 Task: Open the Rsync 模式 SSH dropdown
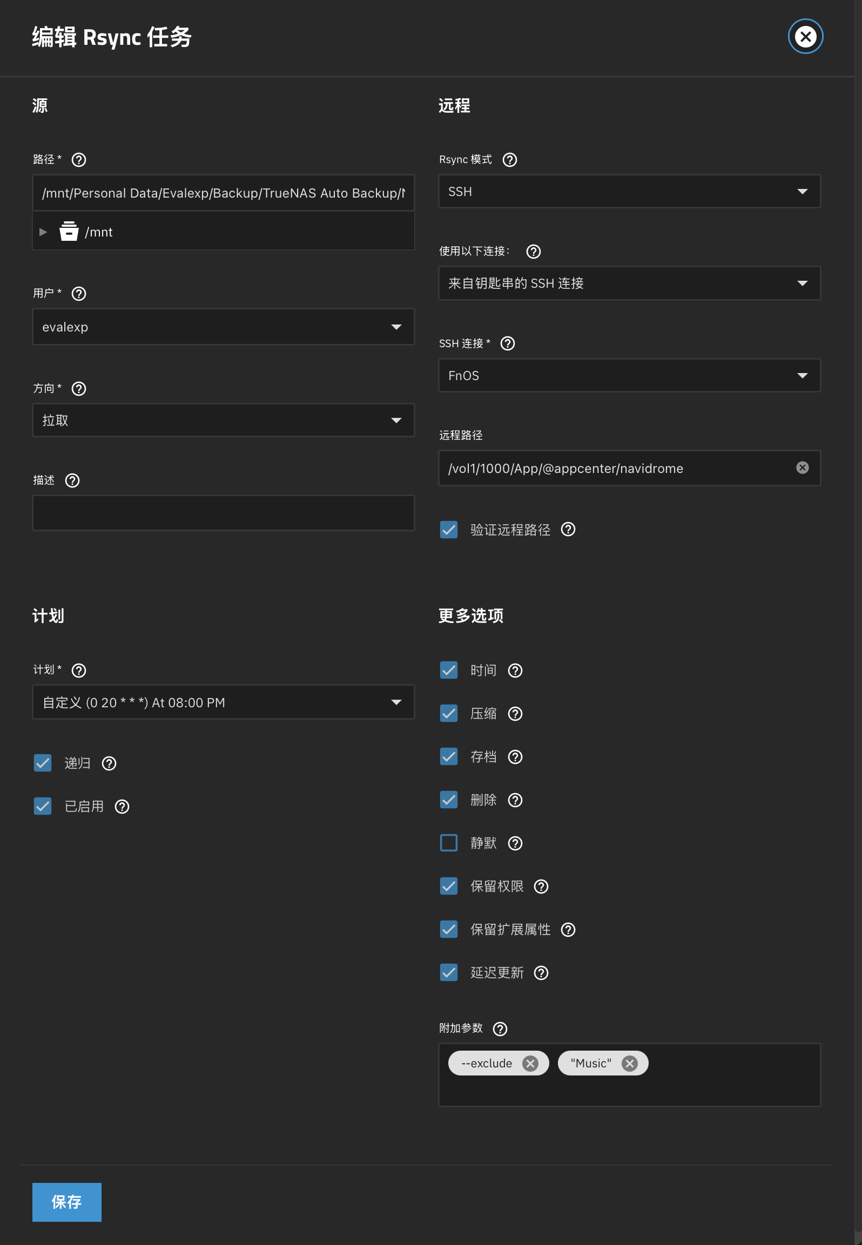tap(629, 192)
